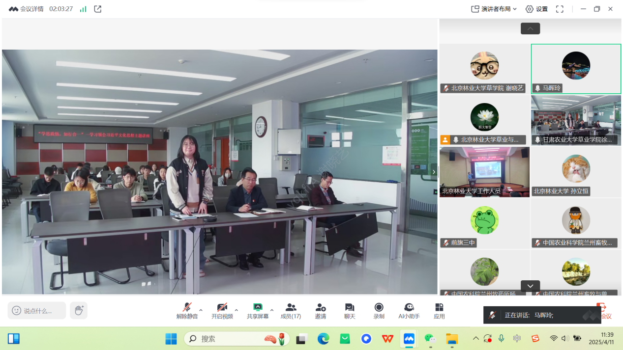Open the 设置 settings menu

click(536, 9)
